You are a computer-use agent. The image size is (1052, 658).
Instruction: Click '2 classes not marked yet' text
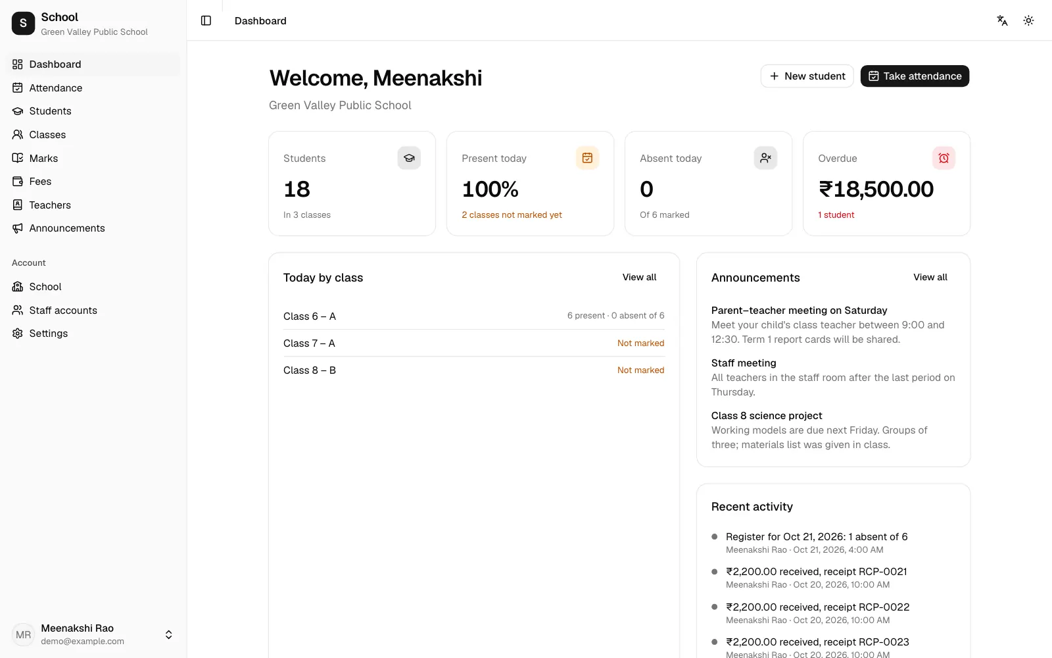tap(512, 215)
